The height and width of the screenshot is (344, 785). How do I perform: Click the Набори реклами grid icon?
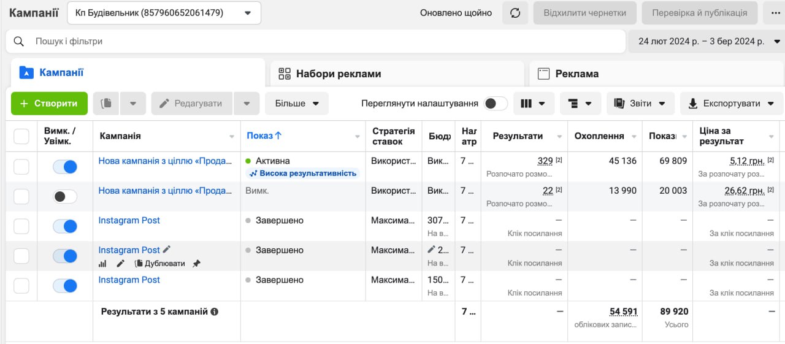tap(285, 74)
